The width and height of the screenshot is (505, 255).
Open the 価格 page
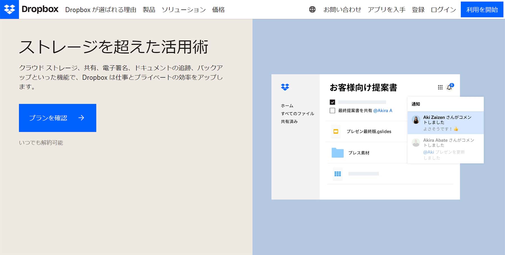point(218,10)
